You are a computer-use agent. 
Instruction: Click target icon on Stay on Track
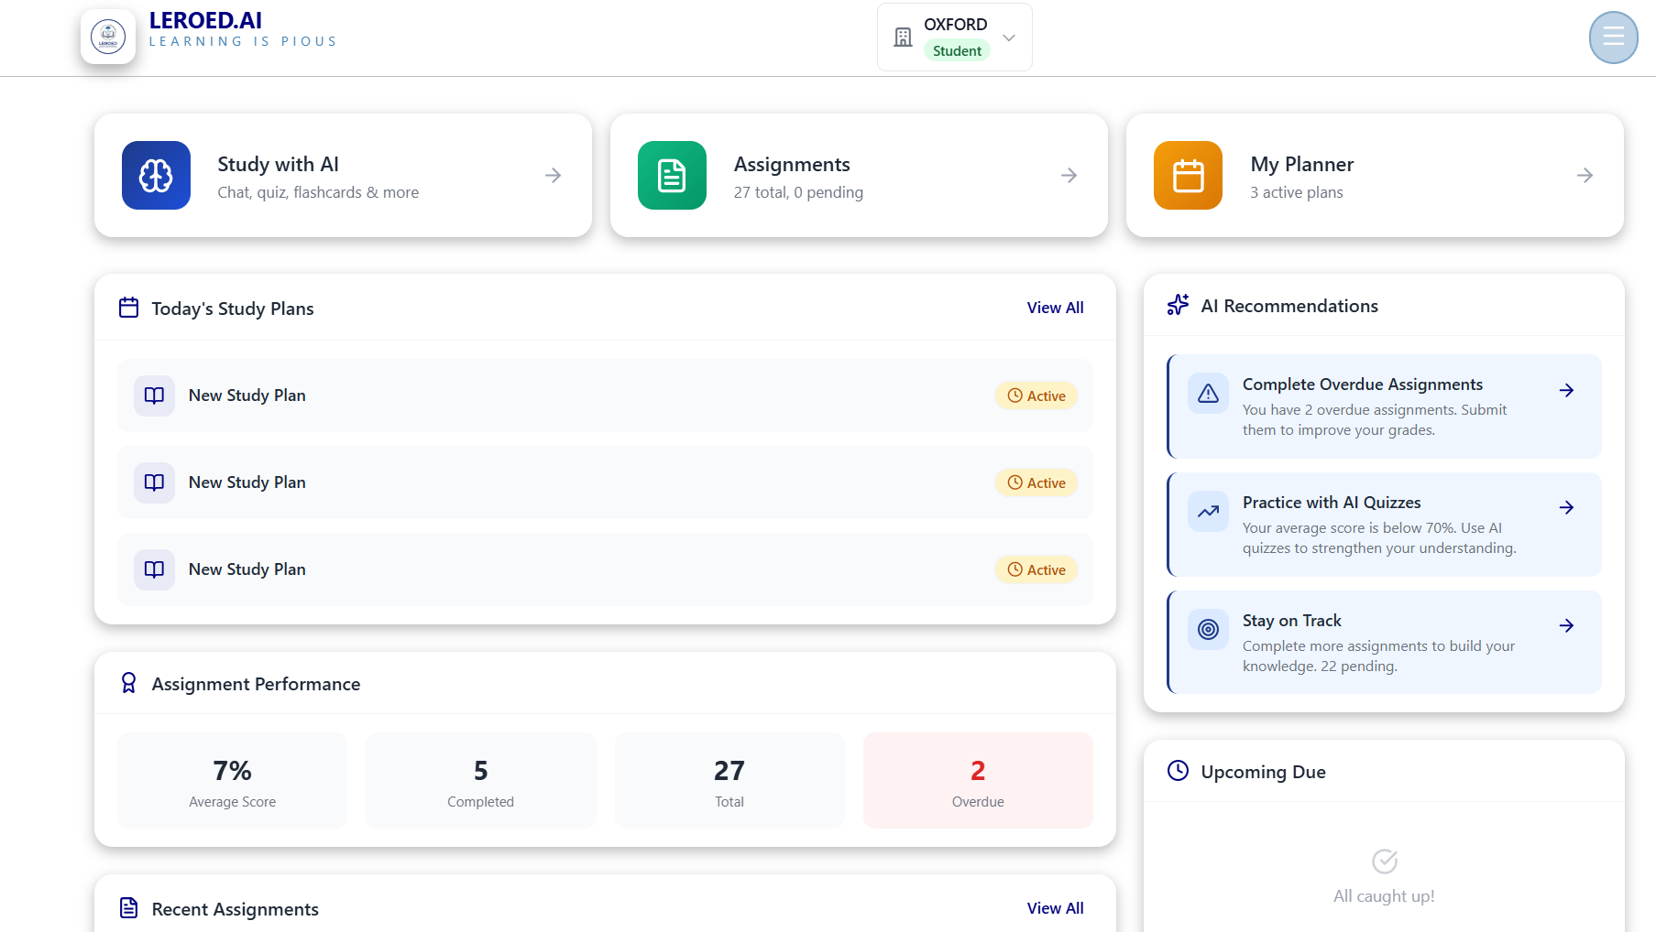1208,630
